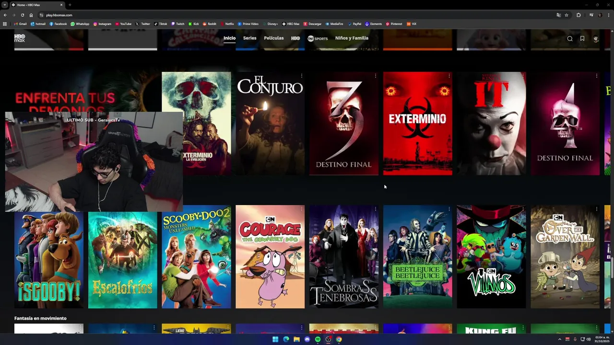The width and height of the screenshot is (614, 345).
Task: Open Discord from taskbar
Action: (x=307, y=339)
